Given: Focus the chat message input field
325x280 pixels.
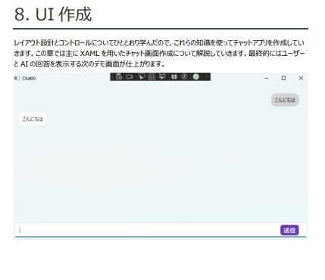Looking at the screenshot, I should [148, 230].
